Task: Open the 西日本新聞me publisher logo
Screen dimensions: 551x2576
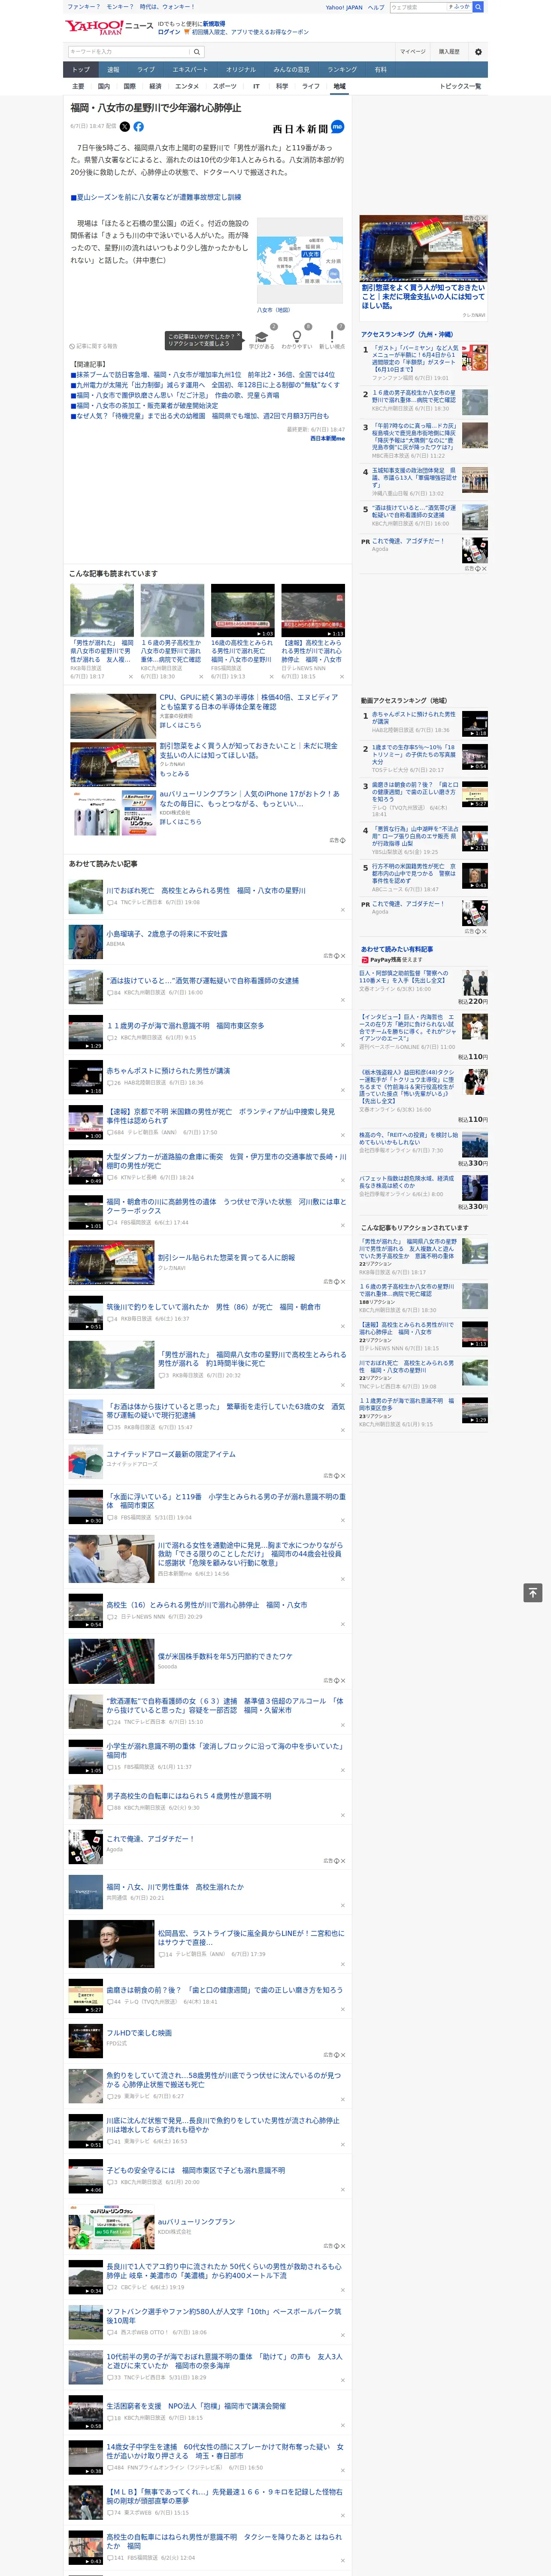Action: click(x=308, y=128)
